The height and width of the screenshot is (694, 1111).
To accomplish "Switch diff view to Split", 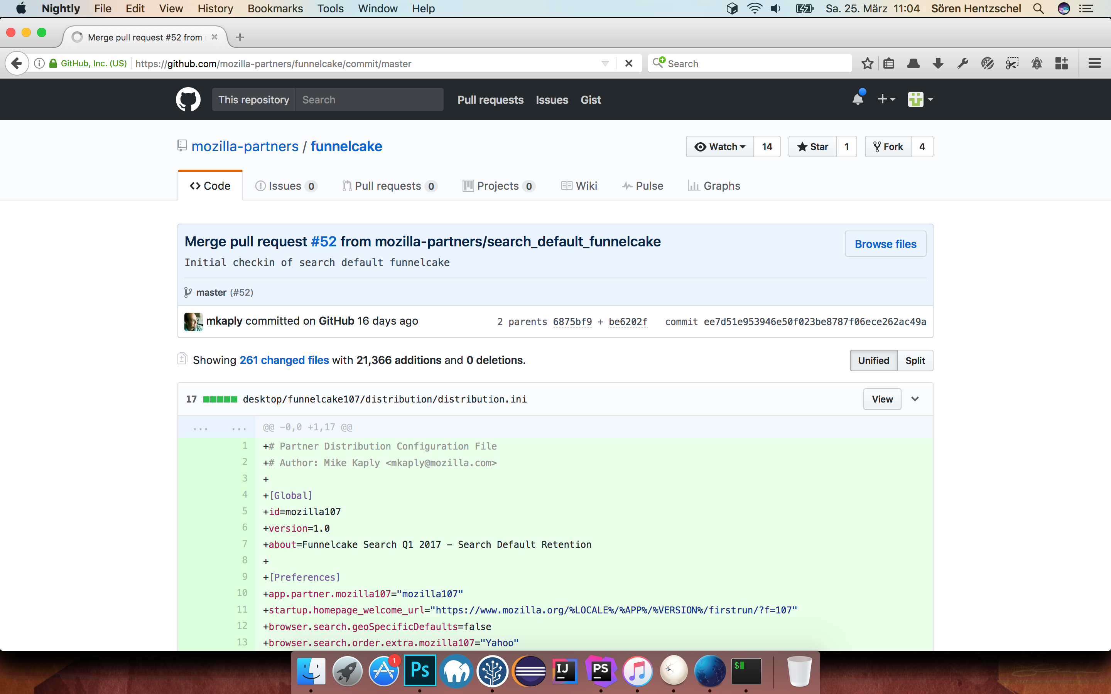I will point(915,361).
